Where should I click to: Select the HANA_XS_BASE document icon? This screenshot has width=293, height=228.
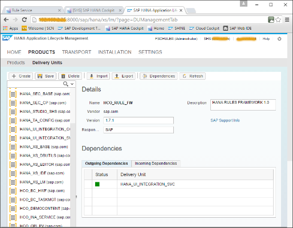[13, 147]
